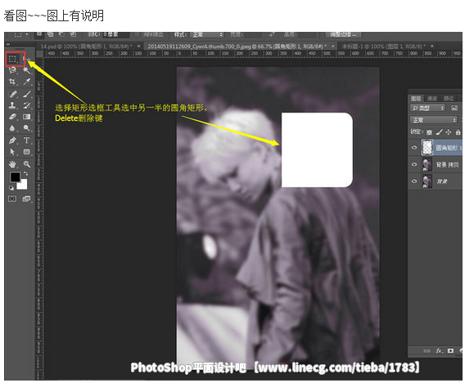Change the screen mode
Viewport: 465px width, 383px height.
26,198
